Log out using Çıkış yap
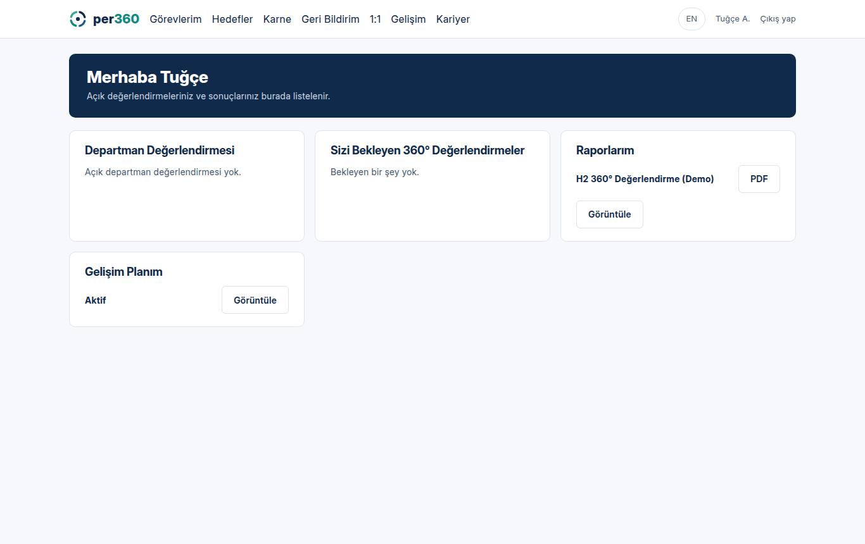Viewport: 865px width, 544px height. 778,19
